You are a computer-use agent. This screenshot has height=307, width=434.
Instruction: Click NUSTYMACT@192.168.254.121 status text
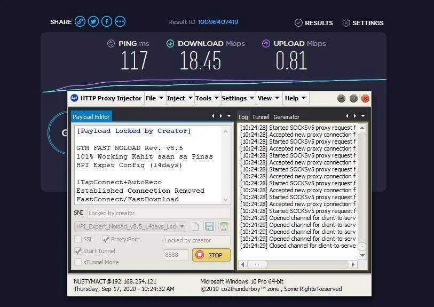point(115,281)
